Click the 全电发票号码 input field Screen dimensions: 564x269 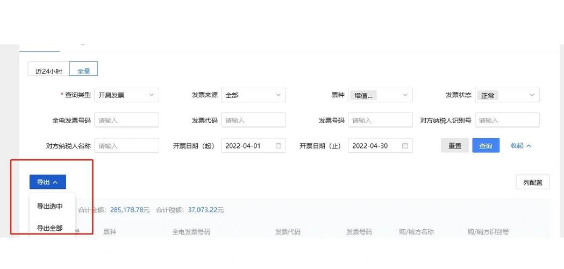[126, 120]
